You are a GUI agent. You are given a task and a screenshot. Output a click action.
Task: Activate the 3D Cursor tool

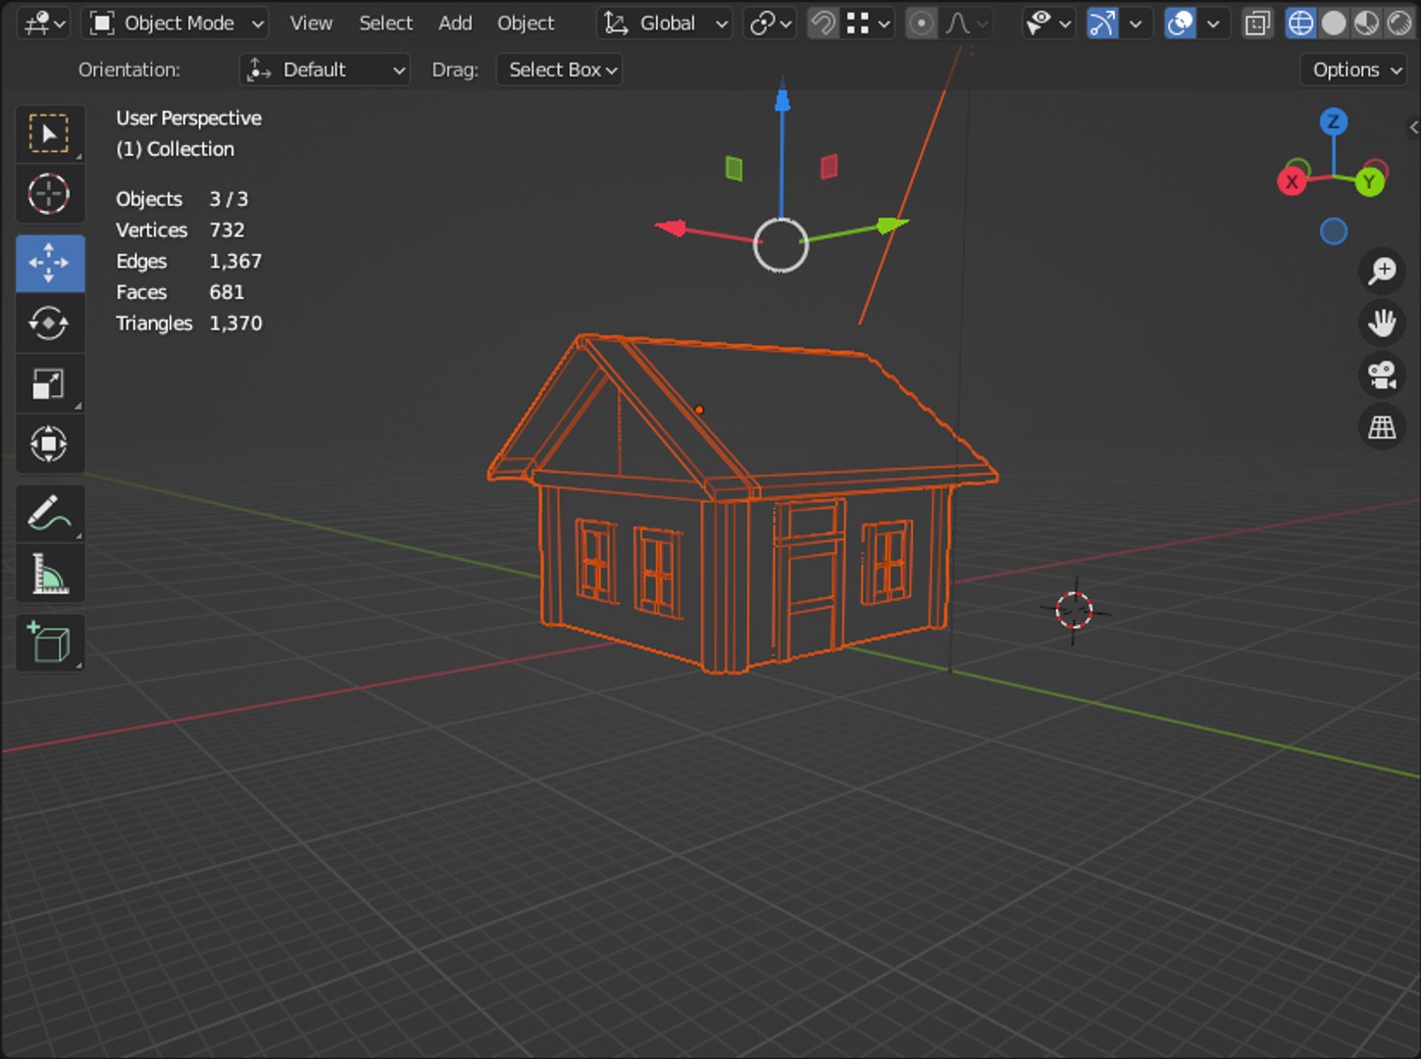pos(49,194)
